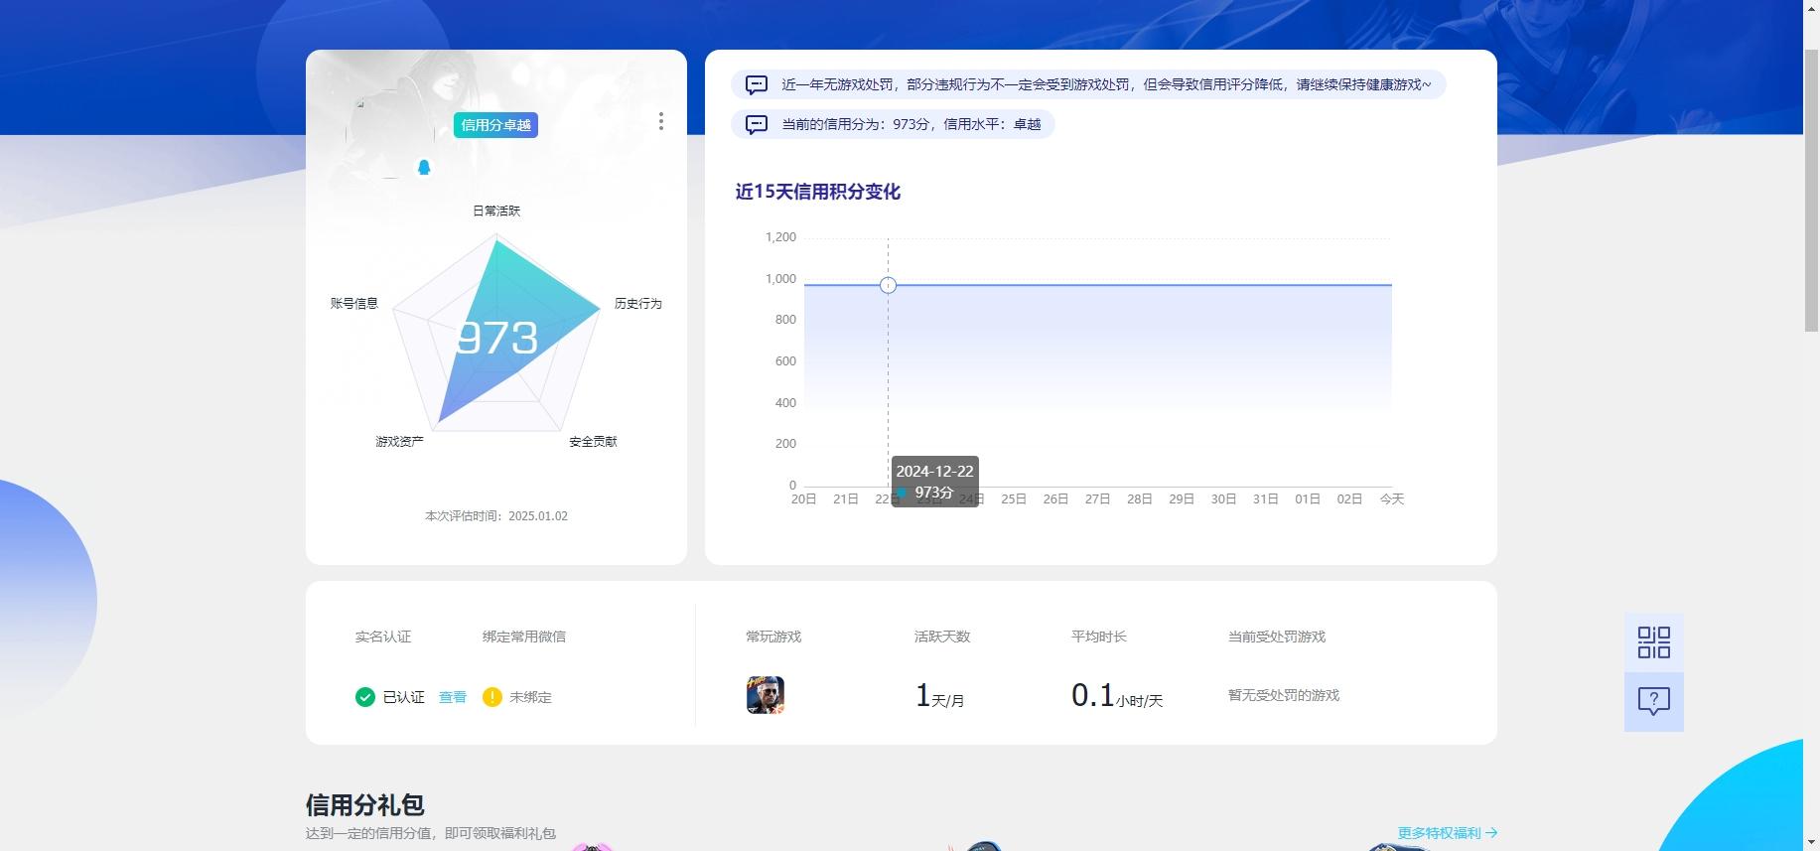Image resolution: width=1820 pixels, height=851 pixels.
Task: Open the help question-mark icon in the side panel
Action: click(1653, 702)
